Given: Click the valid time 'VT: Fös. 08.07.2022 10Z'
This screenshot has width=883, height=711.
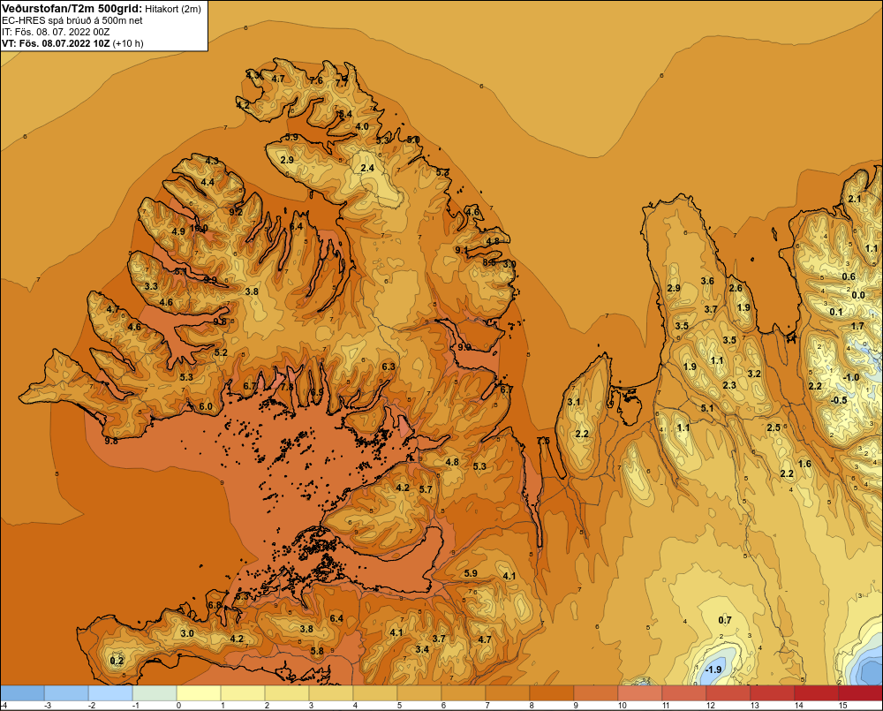Looking at the screenshot, I should point(56,43).
